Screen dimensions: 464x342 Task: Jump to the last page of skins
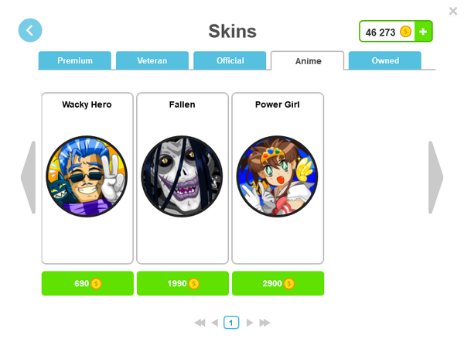[264, 323]
